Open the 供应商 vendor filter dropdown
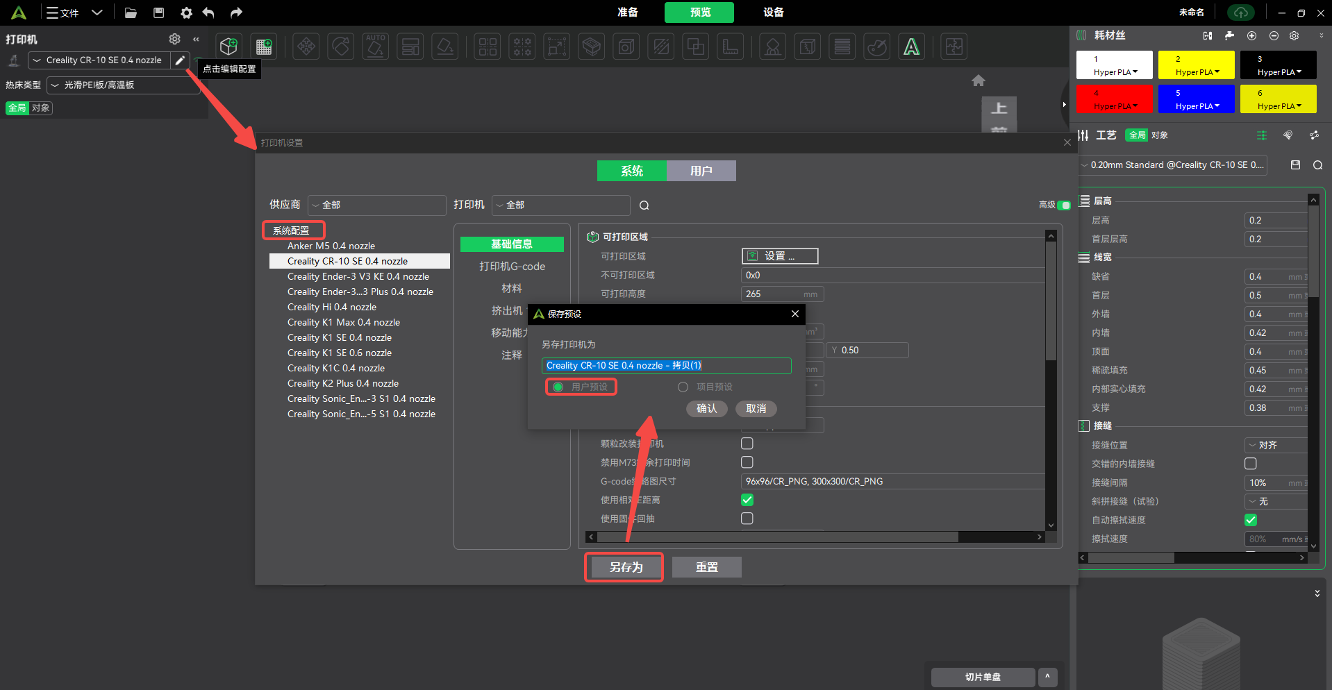The image size is (1332, 690). [377, 205]
